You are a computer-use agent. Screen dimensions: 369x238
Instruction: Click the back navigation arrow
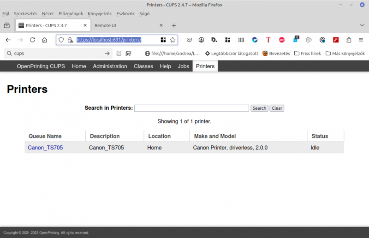pyautogui.click(x=8, y=40)
